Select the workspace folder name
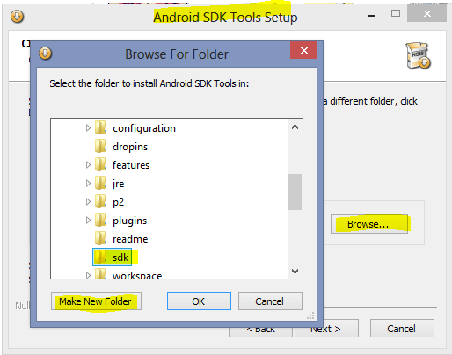This screenshot has height=355, width=452. pos(137,275)
